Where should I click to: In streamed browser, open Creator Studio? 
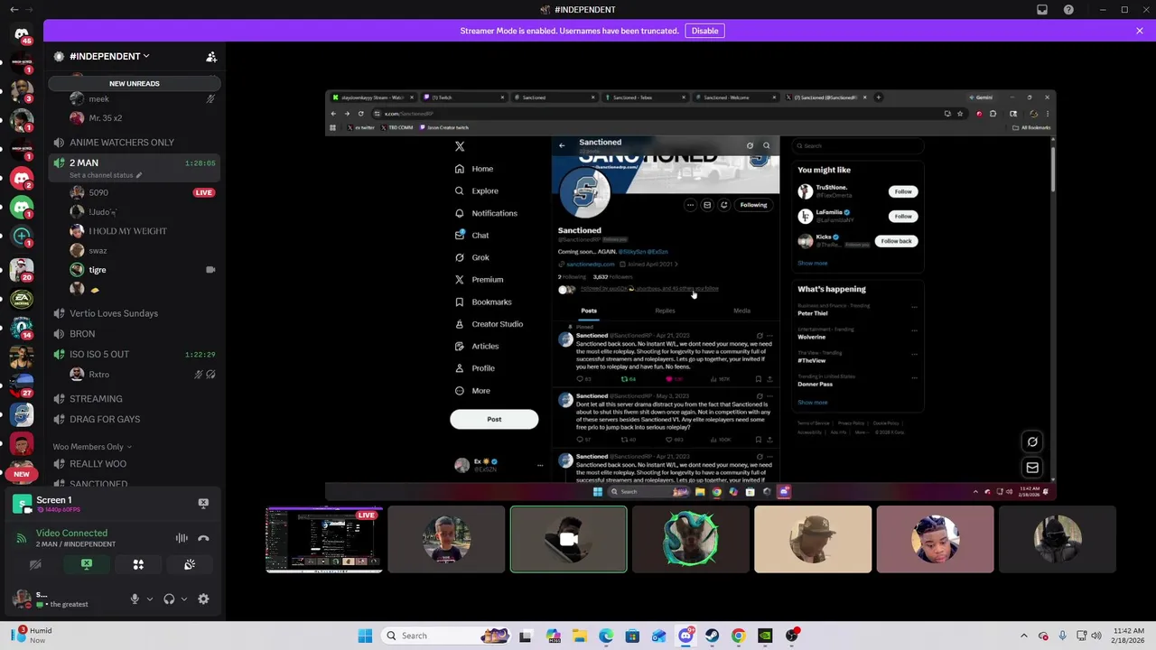489,324
